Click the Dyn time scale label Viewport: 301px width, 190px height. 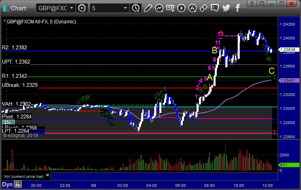(x=7, y=184)
